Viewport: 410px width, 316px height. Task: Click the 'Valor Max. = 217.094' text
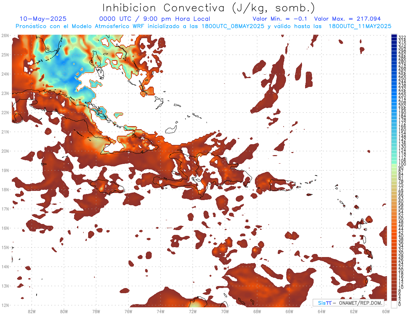[x=347, y=19]
